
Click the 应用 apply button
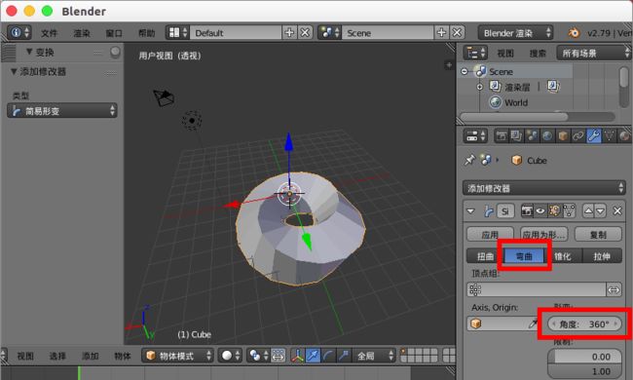pyautogui.click(x=490, y=234)
